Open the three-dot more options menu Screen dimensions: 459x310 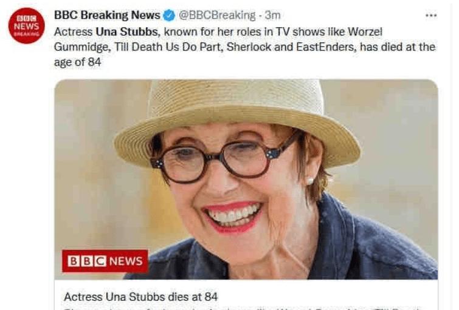pyautogui.click(x=431, y=15)
